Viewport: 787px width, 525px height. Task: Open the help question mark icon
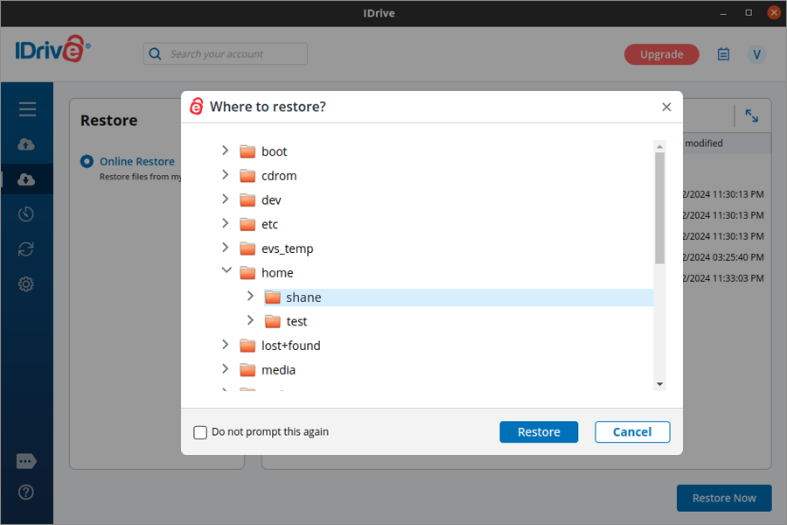click(x=26, y=492)
